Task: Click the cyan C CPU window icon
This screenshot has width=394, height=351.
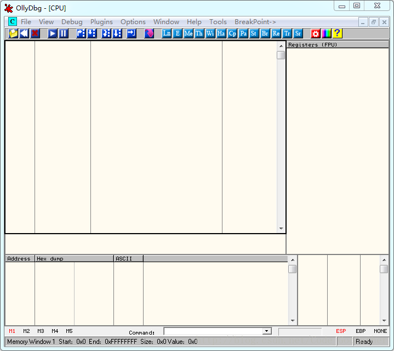Action: pos(12,21)
